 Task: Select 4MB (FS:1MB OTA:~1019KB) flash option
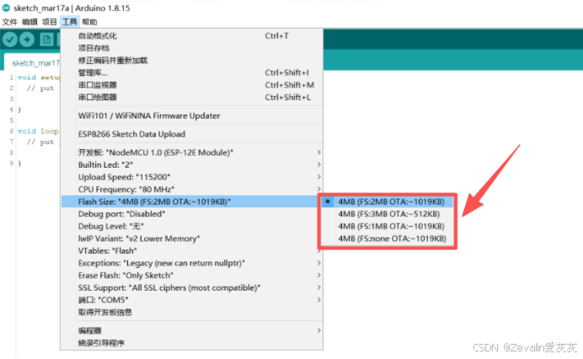388,226
